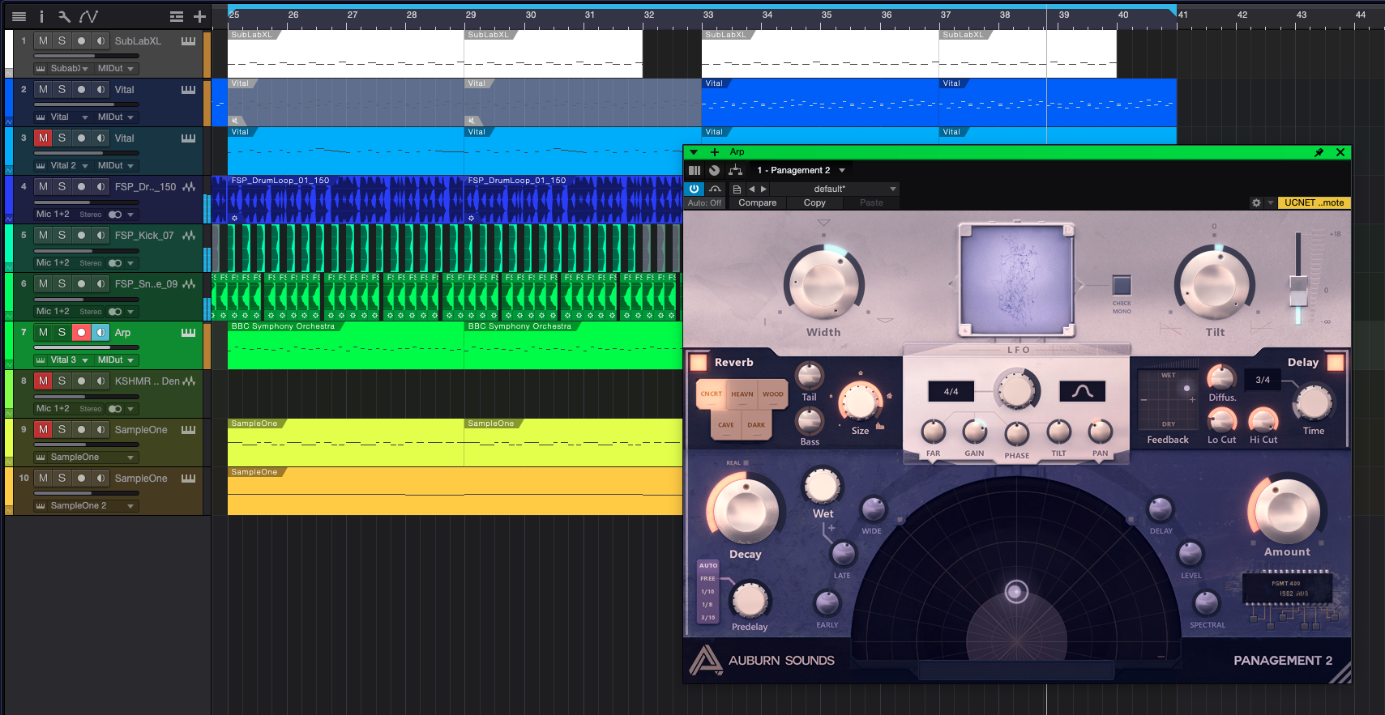This screenshot has height=715, width=1385.
Task: Open the SampleOne 2 instrument dropdown
Action: (86, 506)
